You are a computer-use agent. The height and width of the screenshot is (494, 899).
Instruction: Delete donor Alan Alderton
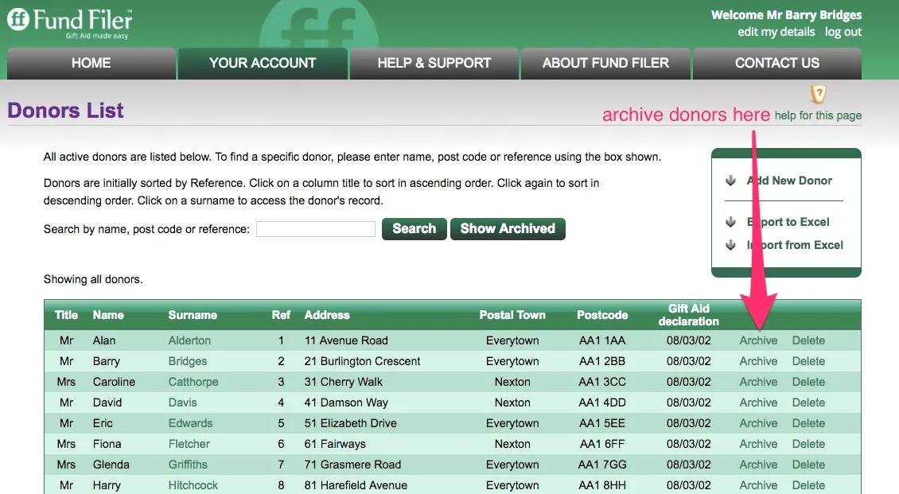(x=808, y=340)
